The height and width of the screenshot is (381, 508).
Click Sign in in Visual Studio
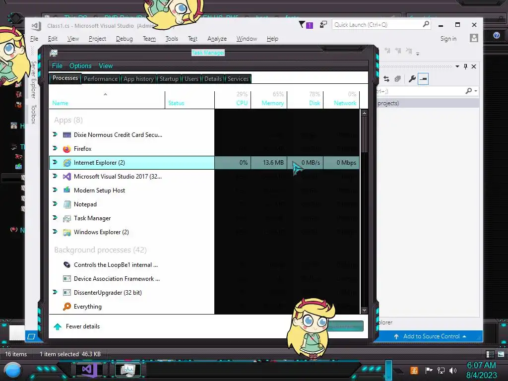coord(448,39)
